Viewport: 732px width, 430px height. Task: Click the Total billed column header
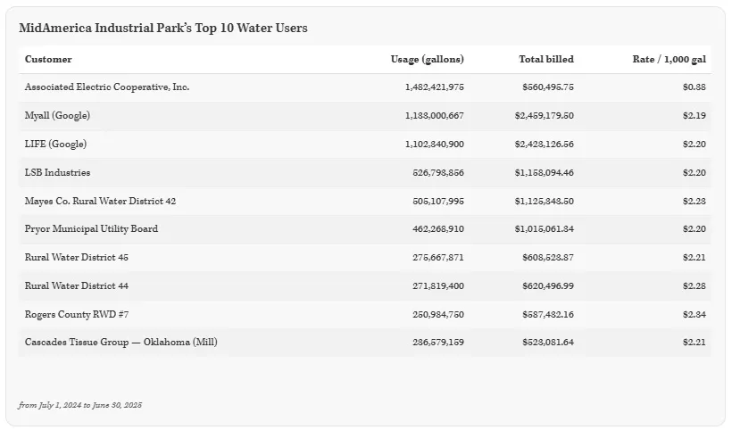pyautogui.click(x=545, y=60)
